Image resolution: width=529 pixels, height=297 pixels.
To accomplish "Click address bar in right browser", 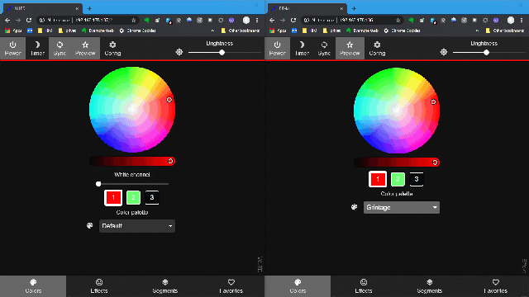I will tap(352, 20).
